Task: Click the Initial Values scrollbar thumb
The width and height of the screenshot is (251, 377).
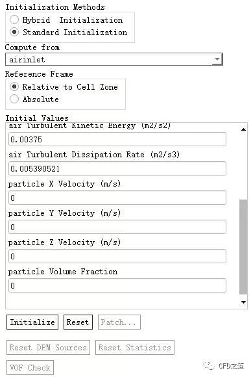Action: coord(243,247)
